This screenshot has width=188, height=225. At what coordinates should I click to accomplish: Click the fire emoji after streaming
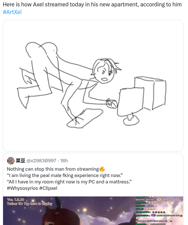click(102, 169)
